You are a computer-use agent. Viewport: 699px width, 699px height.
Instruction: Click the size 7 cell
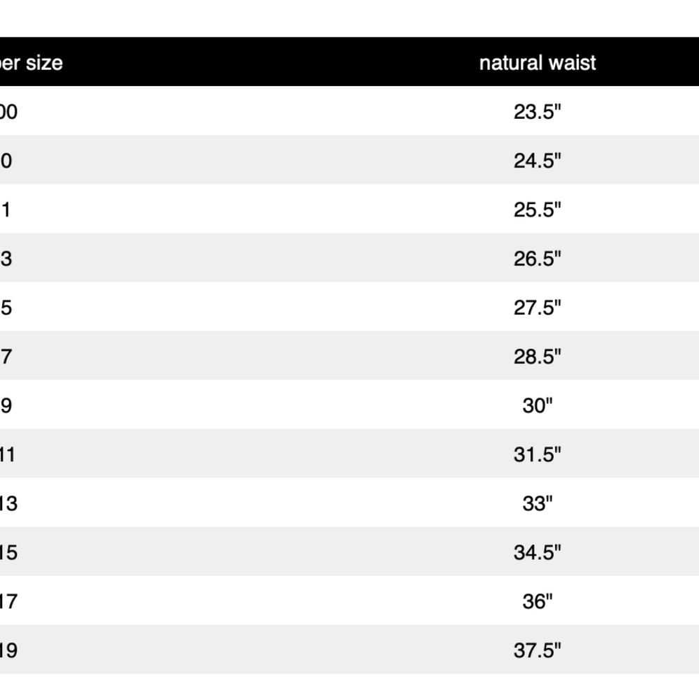[x=6, y=357]
